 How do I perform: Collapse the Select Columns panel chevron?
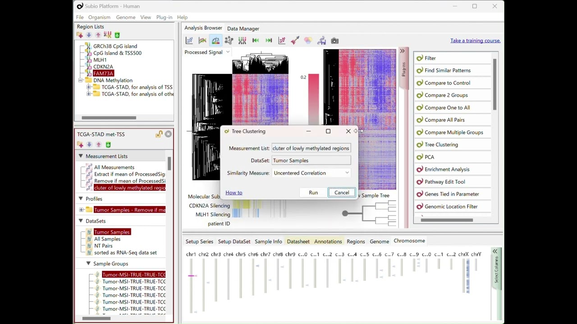coord(495,252)
